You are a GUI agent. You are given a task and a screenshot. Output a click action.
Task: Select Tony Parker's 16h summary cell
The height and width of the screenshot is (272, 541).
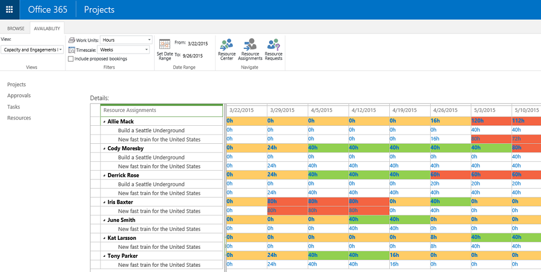click(410, 255)
